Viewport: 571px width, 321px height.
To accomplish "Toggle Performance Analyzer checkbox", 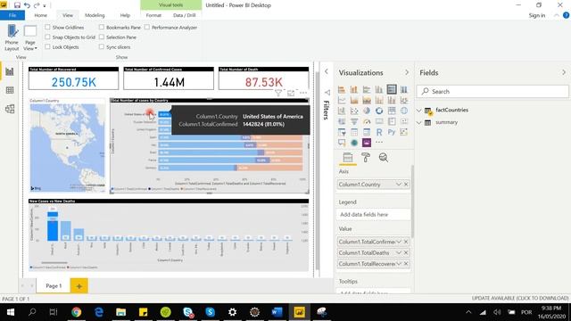I will point(147,28).
